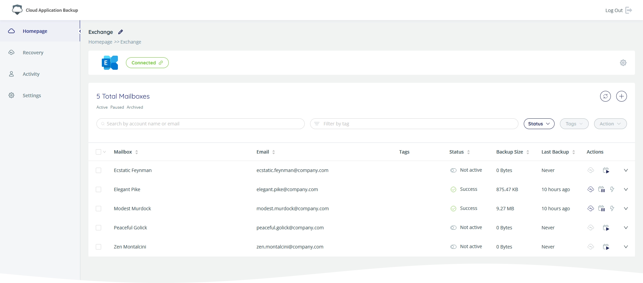Image resolution: width=643 pixels, height=283 pixels.
Task: Click restore icon for Zen Montalcini
Action: [x=591, y=247]
